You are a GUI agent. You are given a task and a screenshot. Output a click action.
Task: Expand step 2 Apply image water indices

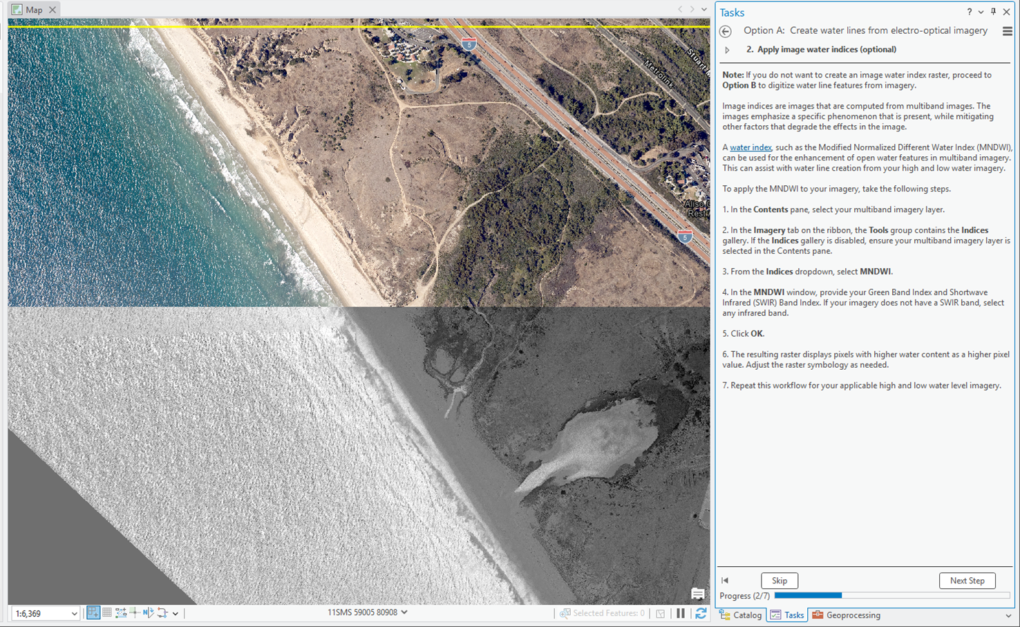pos(727,50)
